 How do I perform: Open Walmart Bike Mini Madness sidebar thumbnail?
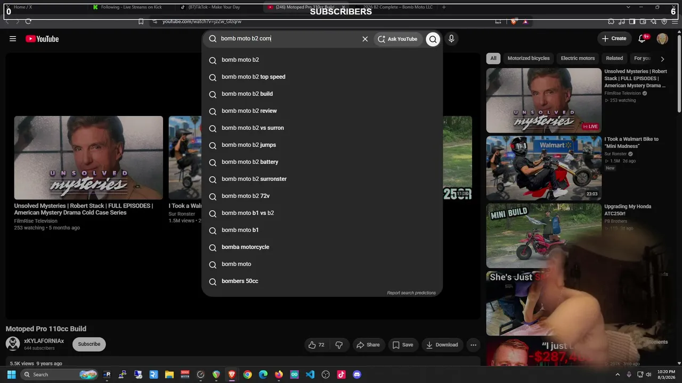(x=543, y=168)
